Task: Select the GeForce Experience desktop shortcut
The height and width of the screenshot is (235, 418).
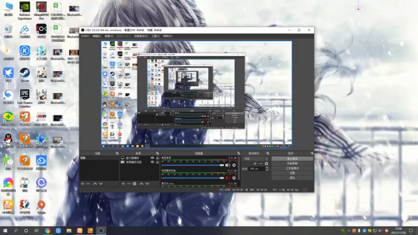Action: point(25,10)
